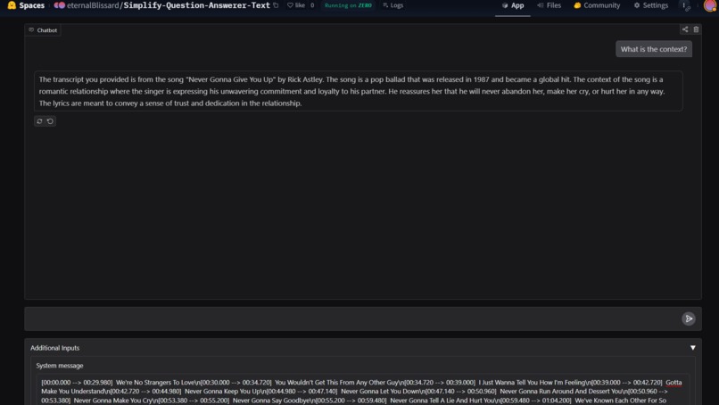719x405 pixels.
Task: View the Running on ZERO status badge
Action: click(x=348, y=5)
